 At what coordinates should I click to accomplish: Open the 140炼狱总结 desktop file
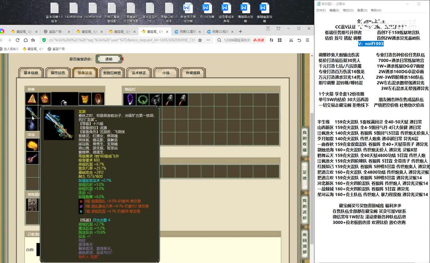74,11
